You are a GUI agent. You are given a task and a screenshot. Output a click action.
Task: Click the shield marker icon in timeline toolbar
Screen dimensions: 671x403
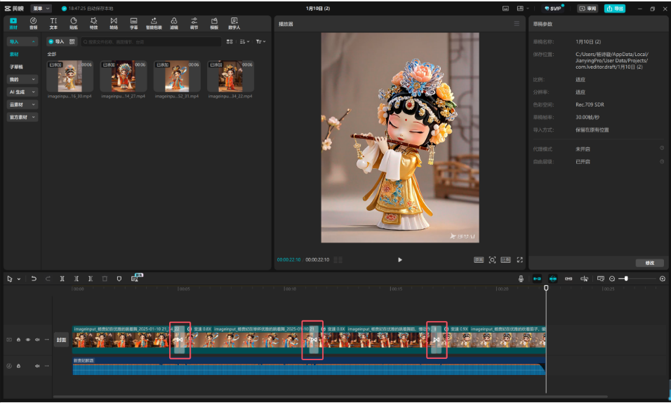click(x=119, y=279)
